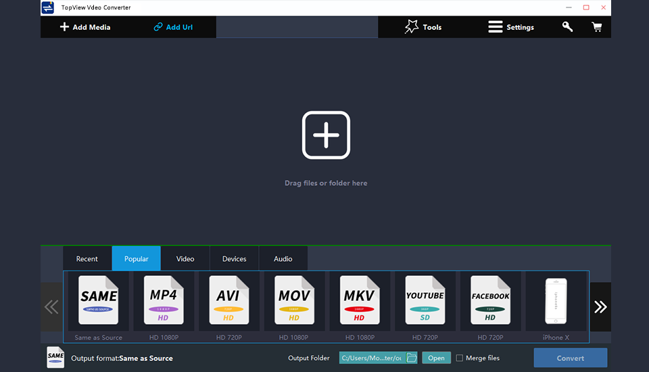This screenshot has width=649, height=372.
Task: Switch to the Popular tab
Action: pyautogui.click(x=136, y=258)
